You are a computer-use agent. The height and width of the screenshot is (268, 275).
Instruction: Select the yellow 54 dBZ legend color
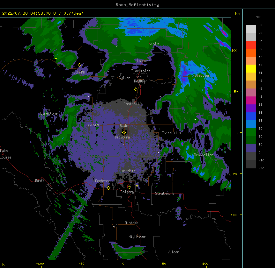point(251,68)
